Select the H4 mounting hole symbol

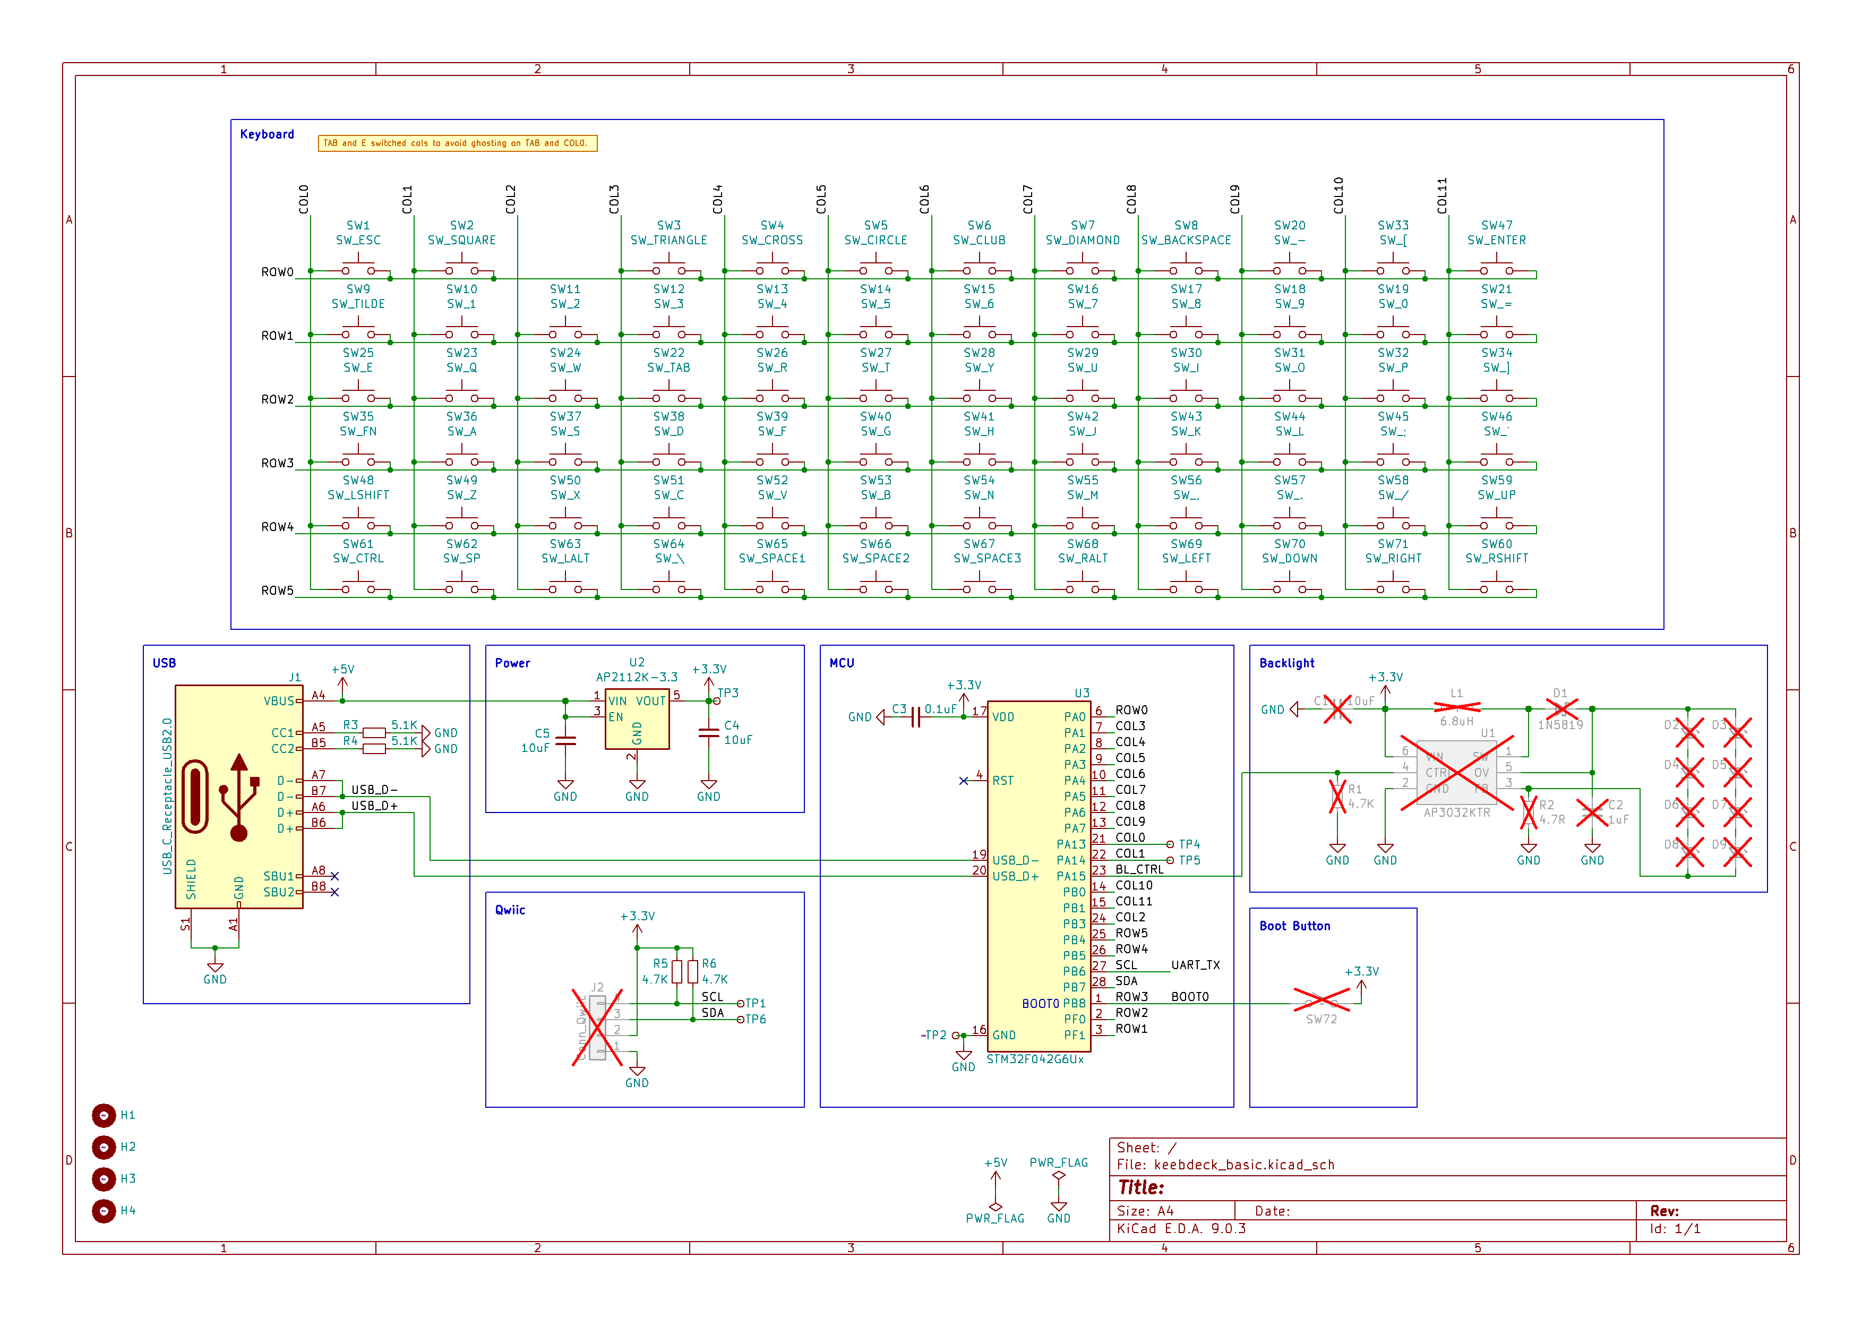(x=104, y=1211)
